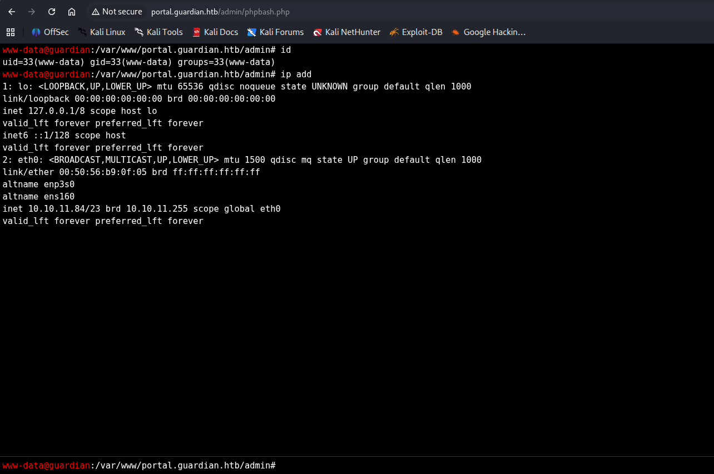The width and height of the screenshot is (714, 474).
Task: Click the Not secure warning indicator
Action: (x=117, y=12)
